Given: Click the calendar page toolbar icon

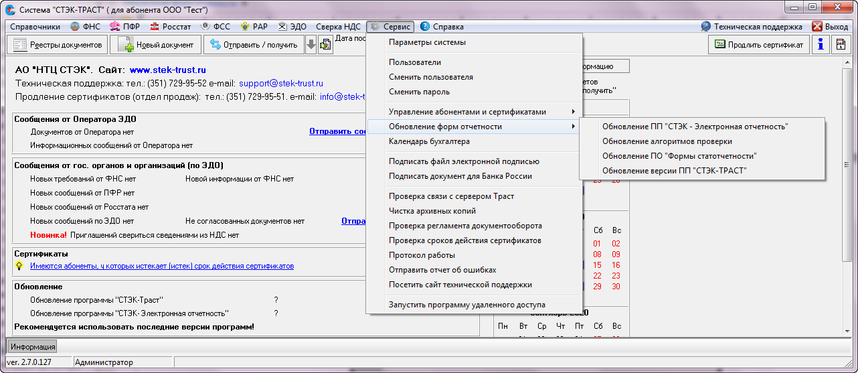Looking at the screenshot, I should pos(841,45).
